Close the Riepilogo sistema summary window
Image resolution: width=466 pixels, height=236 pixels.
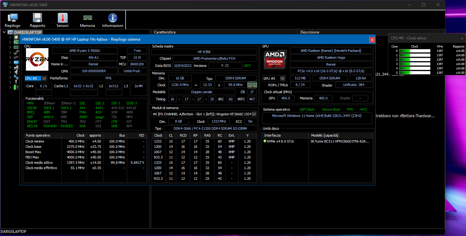[372, 40]
